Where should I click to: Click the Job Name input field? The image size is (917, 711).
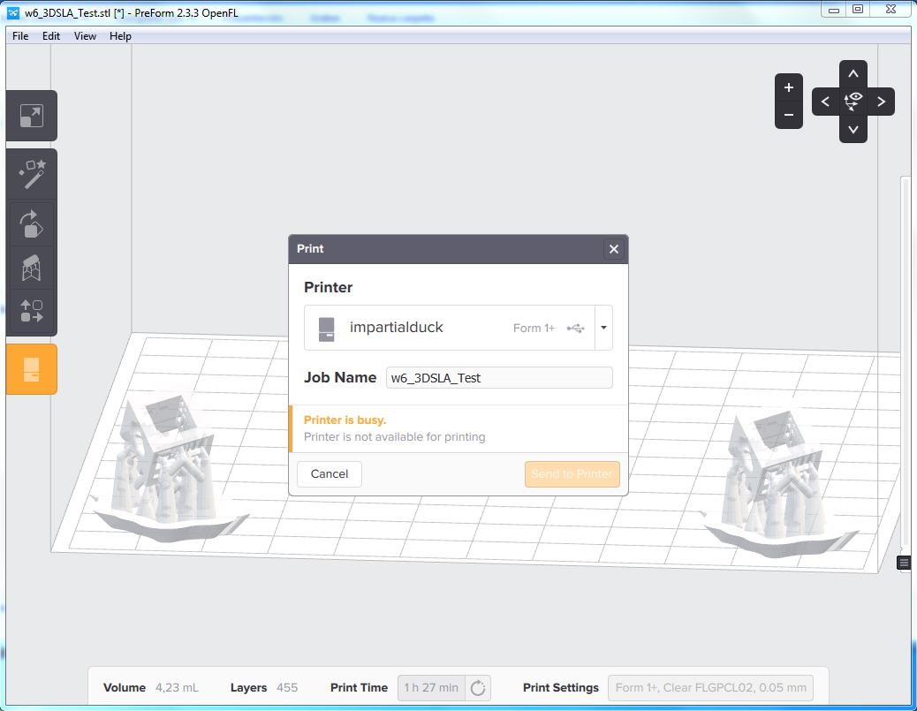[x=499, y=378]
